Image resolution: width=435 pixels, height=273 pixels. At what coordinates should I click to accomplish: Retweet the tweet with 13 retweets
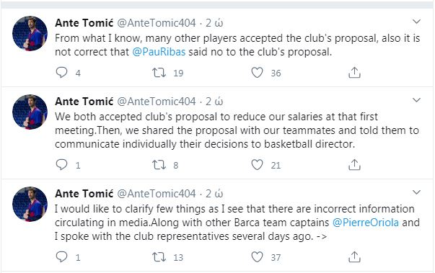pos(159,257)
